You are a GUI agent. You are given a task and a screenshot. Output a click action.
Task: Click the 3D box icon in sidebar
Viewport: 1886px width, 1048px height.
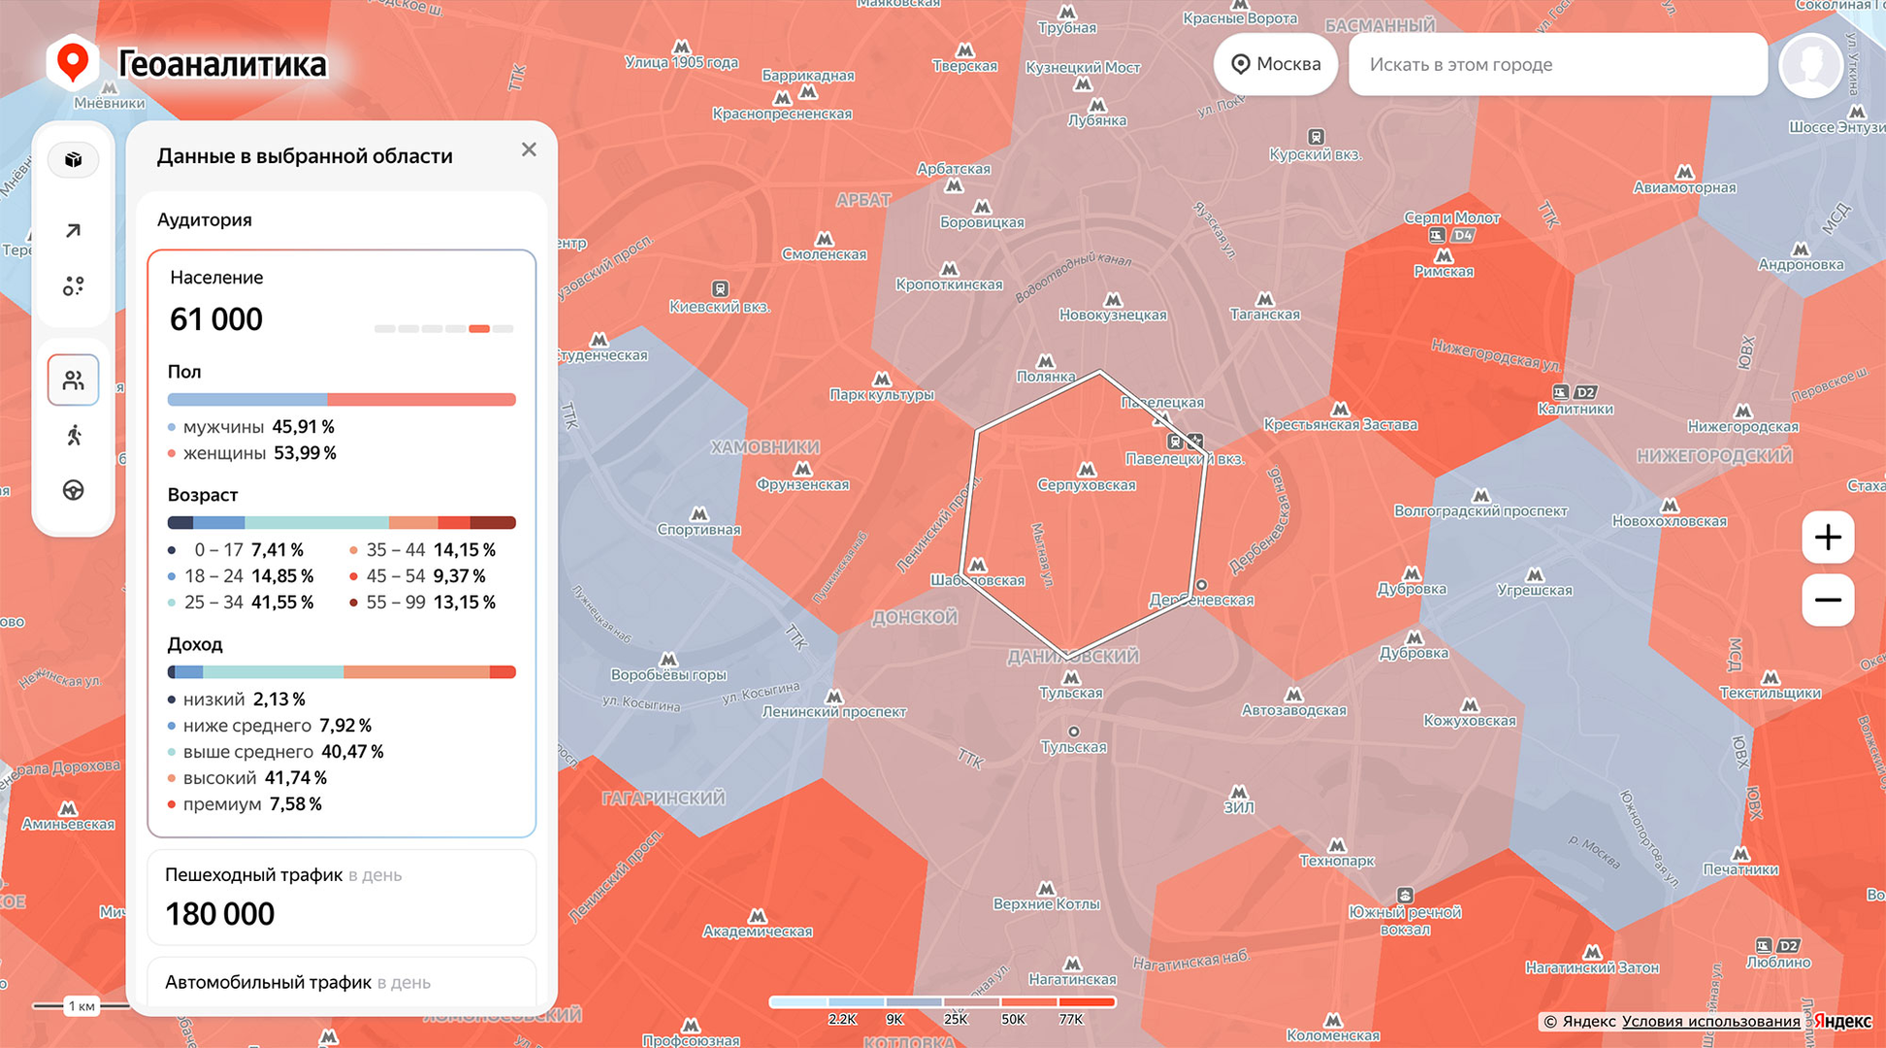click(x=74, y=160)
